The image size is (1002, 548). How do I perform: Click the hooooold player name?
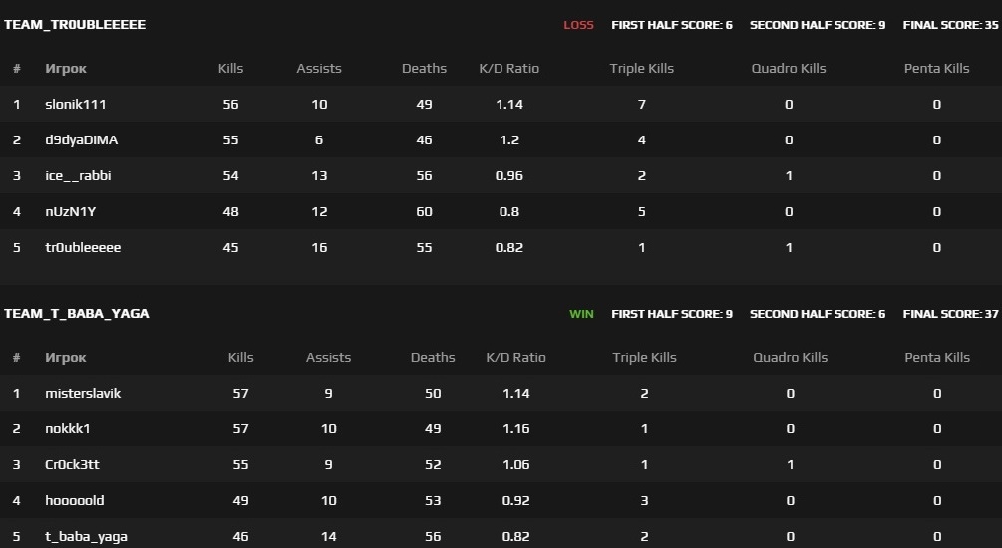74,501
